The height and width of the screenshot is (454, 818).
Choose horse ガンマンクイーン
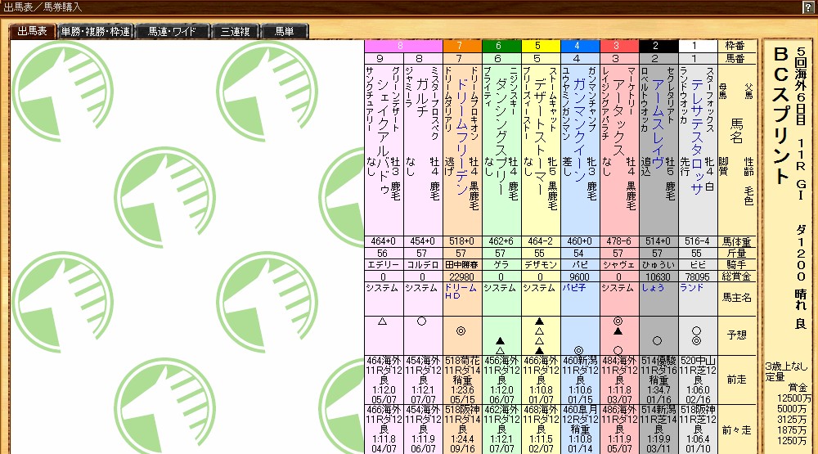tap(579, 129)
